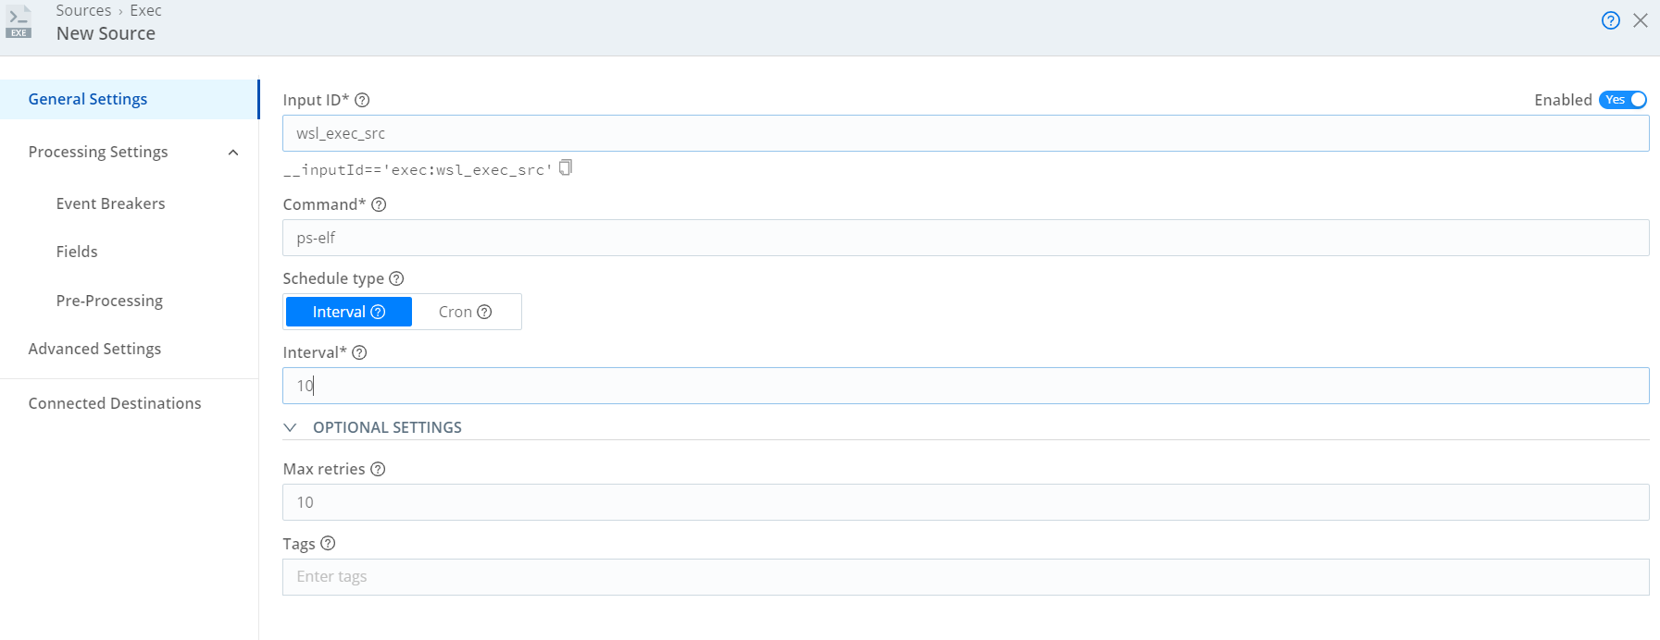Click into the Command input field

pyautogui.click(x=965, y=238)
